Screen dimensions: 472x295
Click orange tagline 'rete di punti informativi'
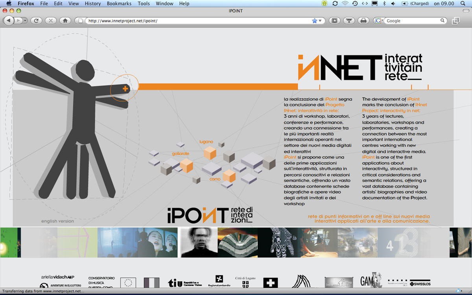(x=369, y=219)
